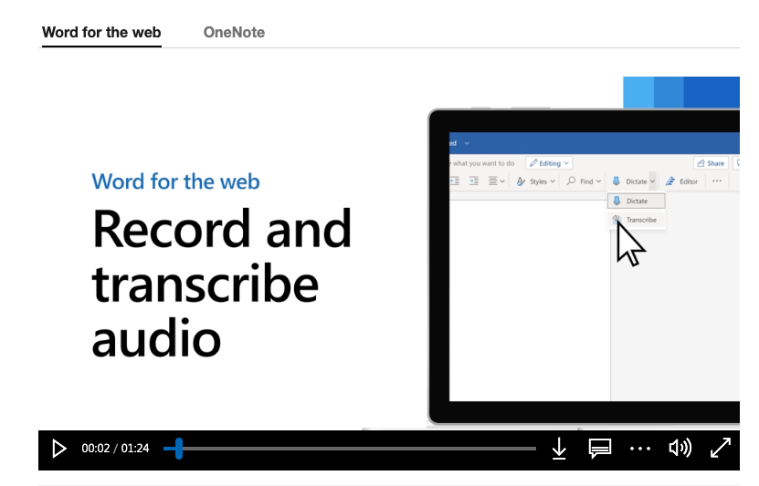This screenshot has width=759, height=486.
Task: Select the Word for the web tab
Action: coord(101,32)
